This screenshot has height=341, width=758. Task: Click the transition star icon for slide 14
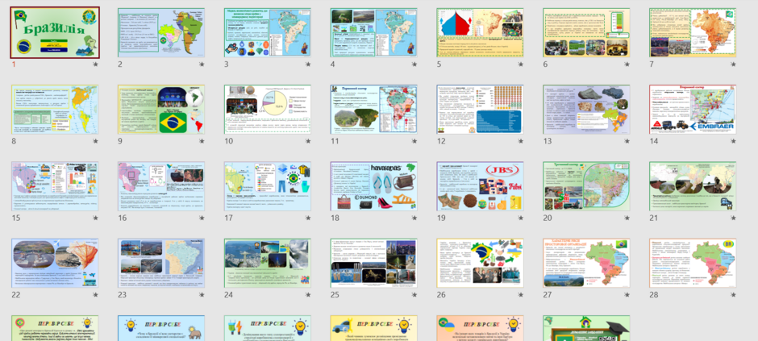(733, 141)
